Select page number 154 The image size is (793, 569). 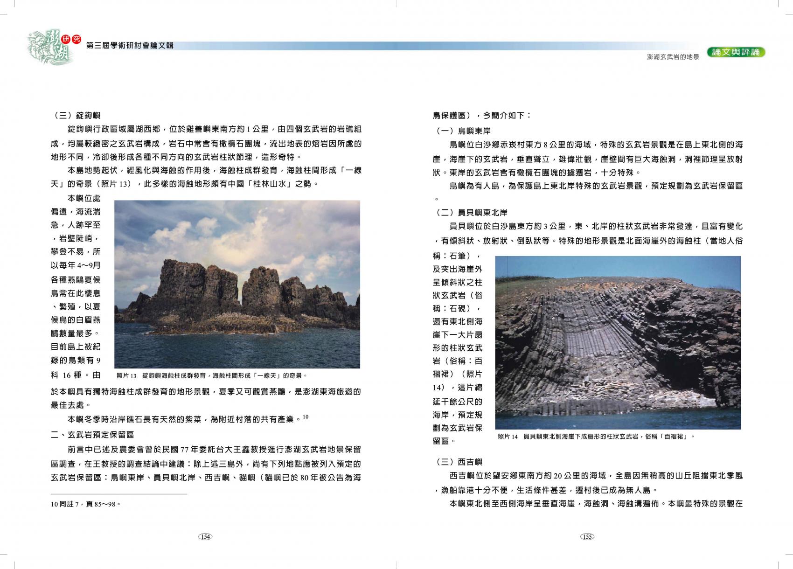(205, 536)
